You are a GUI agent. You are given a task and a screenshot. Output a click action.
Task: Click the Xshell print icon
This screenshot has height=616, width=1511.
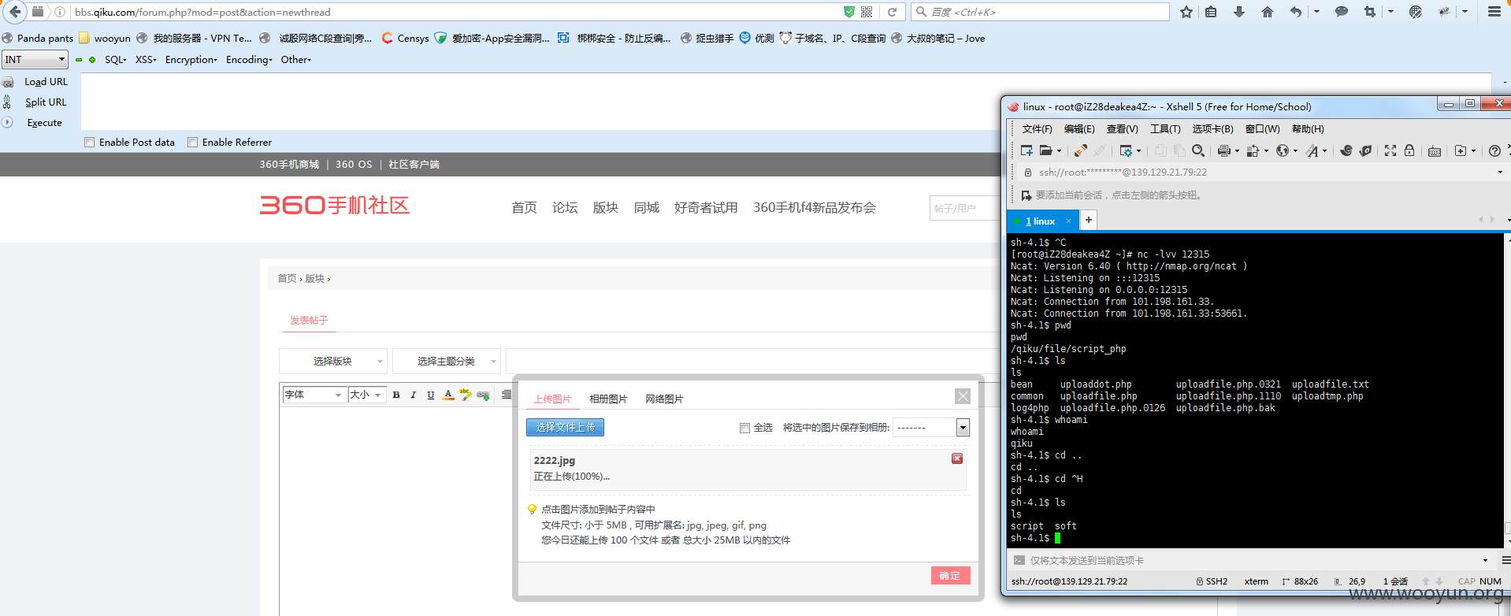point(1224,150)
